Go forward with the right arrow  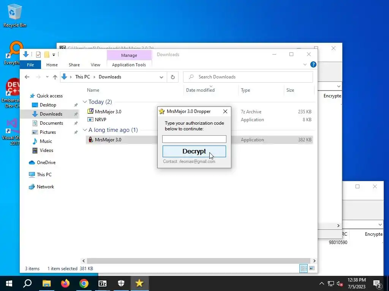(38, 77)
